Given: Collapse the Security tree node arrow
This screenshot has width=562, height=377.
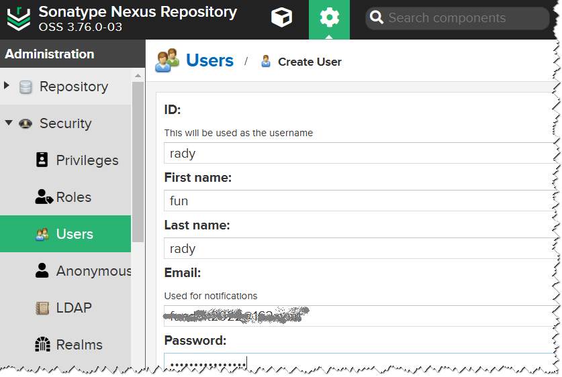Looking at the screenshot, I should coord(9,123).
